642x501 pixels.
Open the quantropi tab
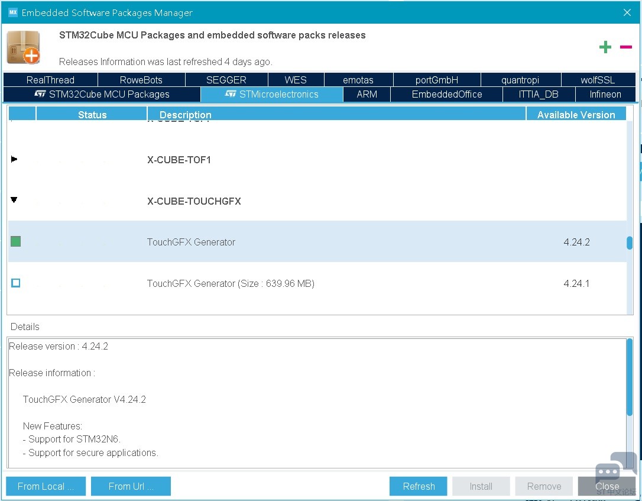(x=520, y=80)
